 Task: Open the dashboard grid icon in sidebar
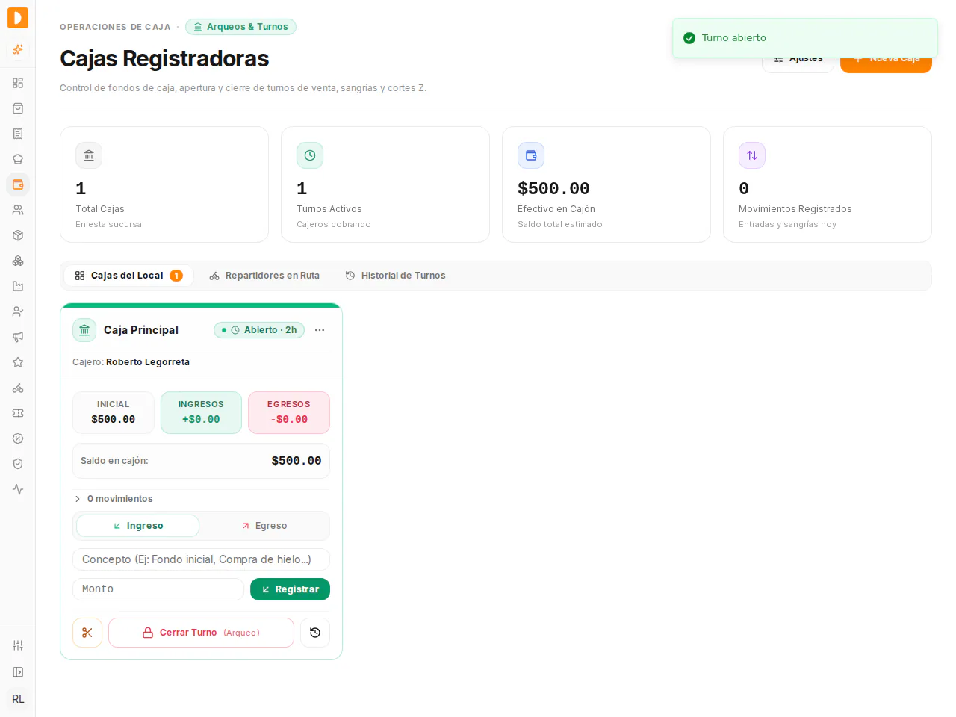(x=18, y=83)
